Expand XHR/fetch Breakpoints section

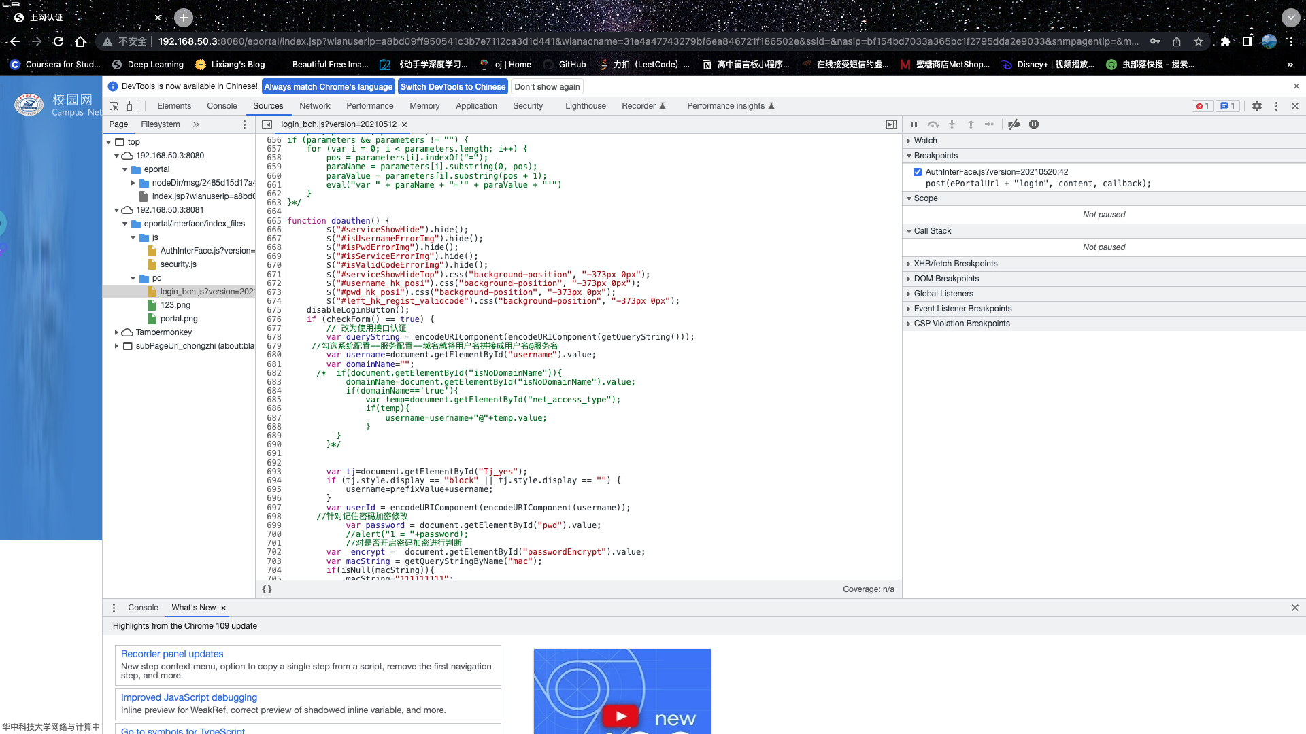click(955, 264)
